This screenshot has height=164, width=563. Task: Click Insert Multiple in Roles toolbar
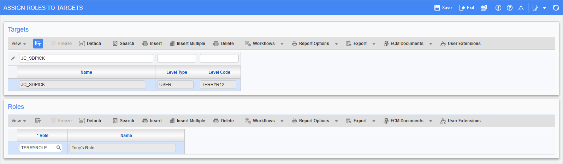tap(188, 121)
